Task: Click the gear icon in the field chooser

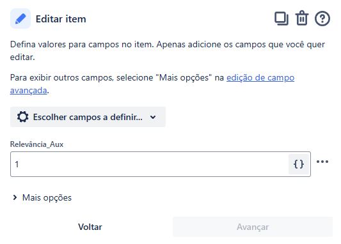Action: tap(23, 117)
